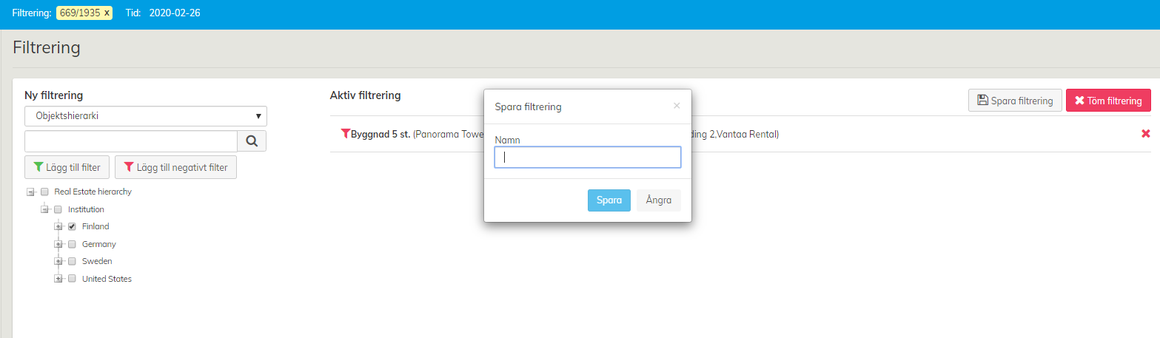Screen dimensions: 1160x338
Task: Collapse the Real Estate hierarchy node
Action: click(30, 192)
